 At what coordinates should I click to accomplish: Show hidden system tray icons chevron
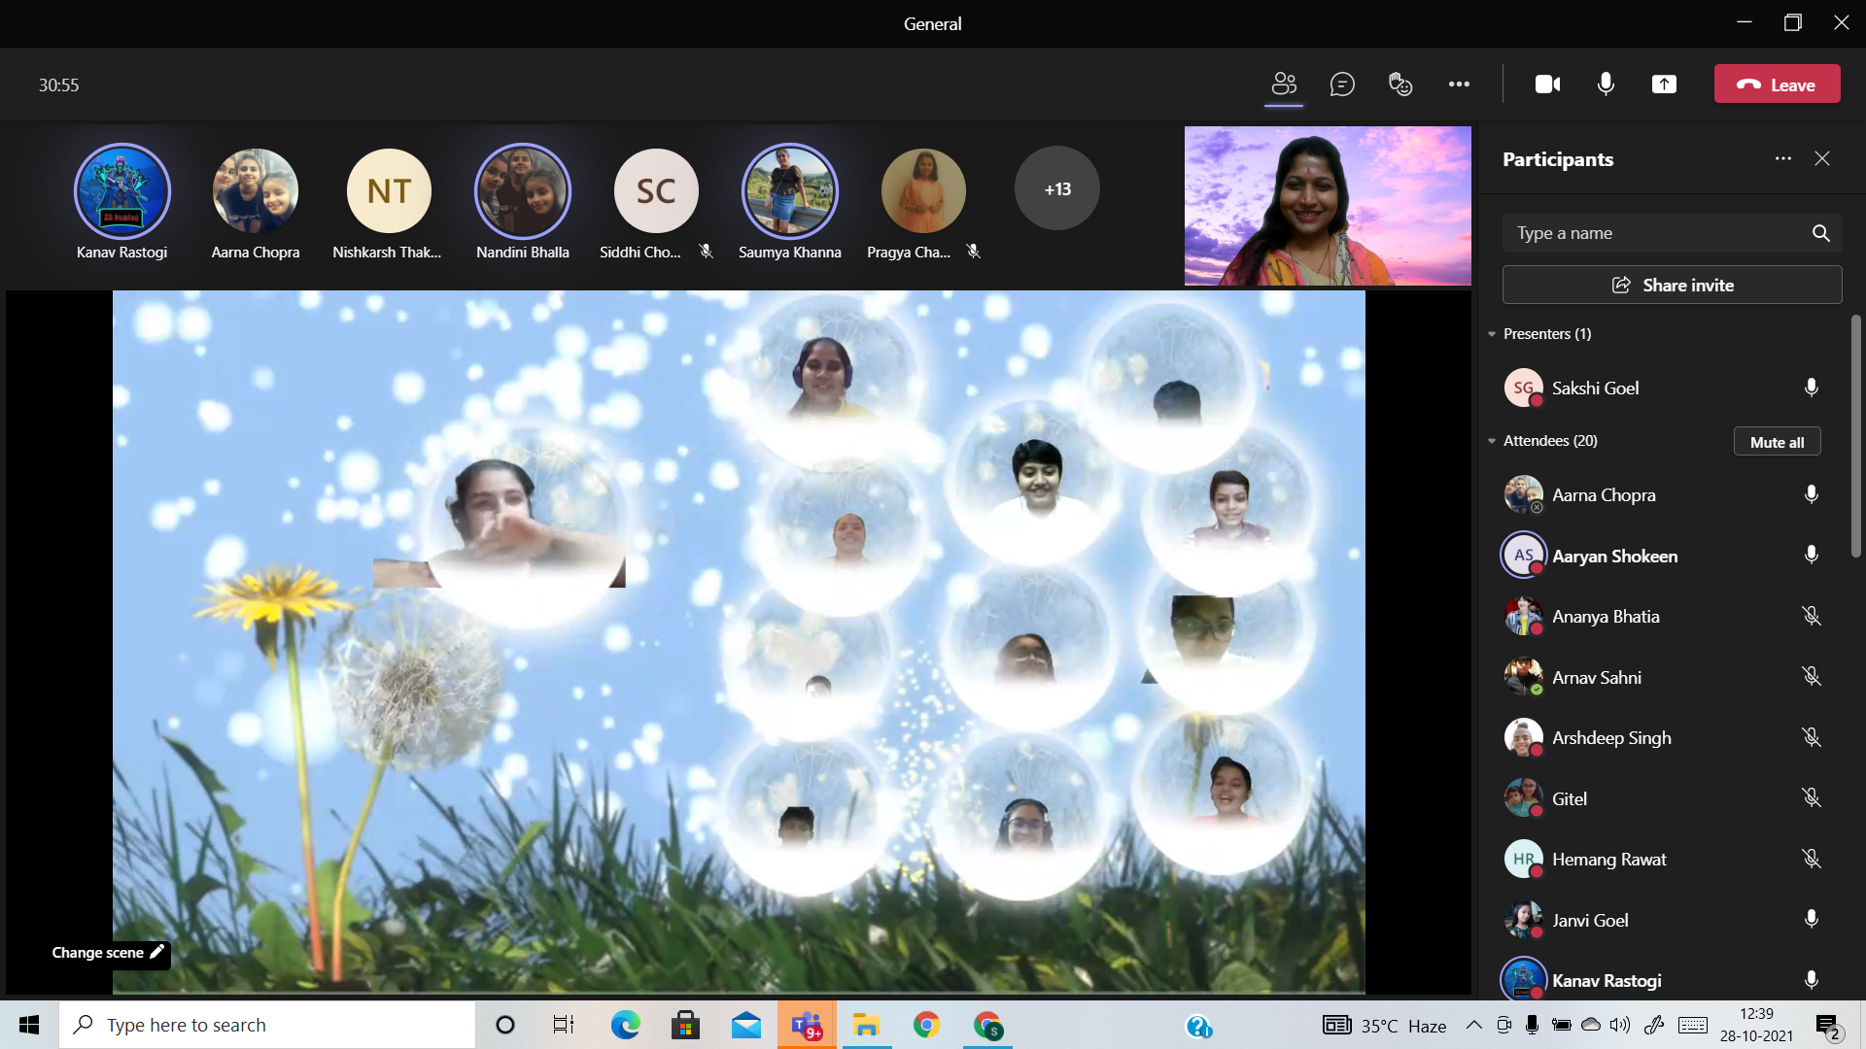tap(1473, 1025)
